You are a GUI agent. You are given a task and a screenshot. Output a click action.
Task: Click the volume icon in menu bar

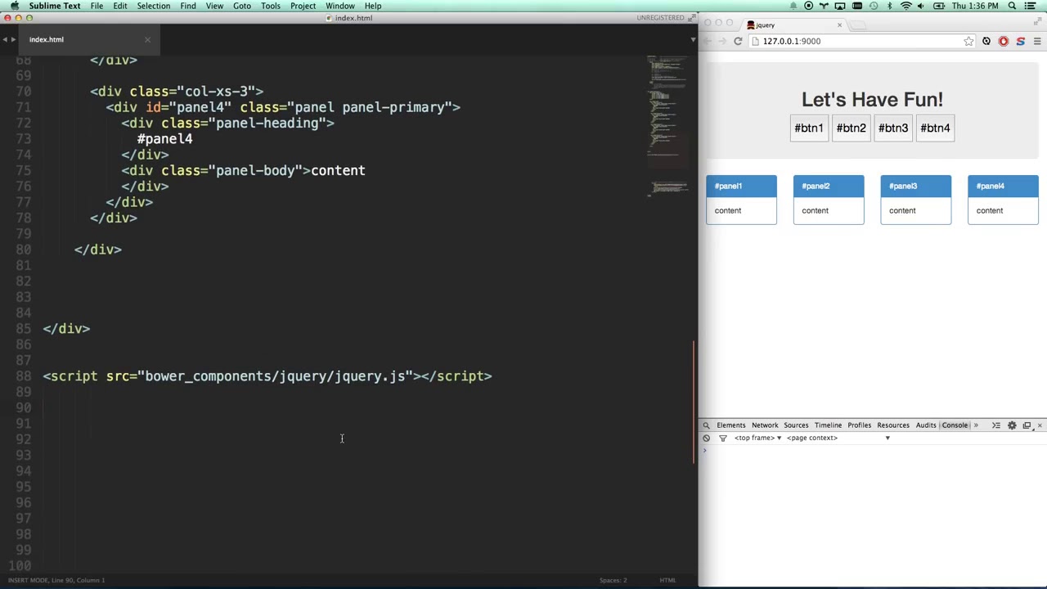[922, 6]
